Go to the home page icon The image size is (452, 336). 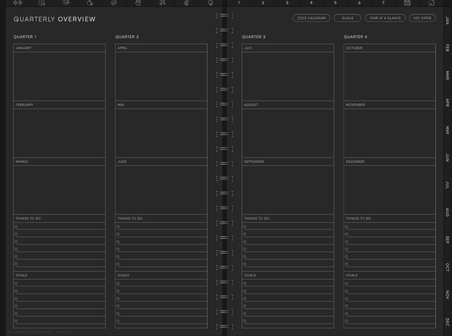pos(431,3)
